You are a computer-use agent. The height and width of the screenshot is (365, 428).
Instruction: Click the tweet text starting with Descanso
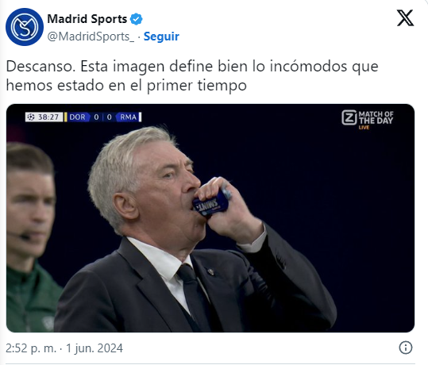[x=192, y=75]
